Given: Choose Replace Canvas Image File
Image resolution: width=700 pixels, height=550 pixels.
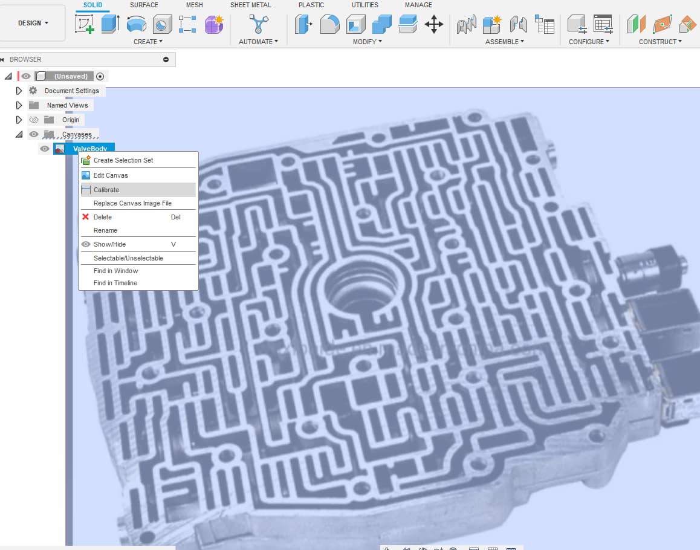Looking at the screenshot, I should click(x=138, y=203).
